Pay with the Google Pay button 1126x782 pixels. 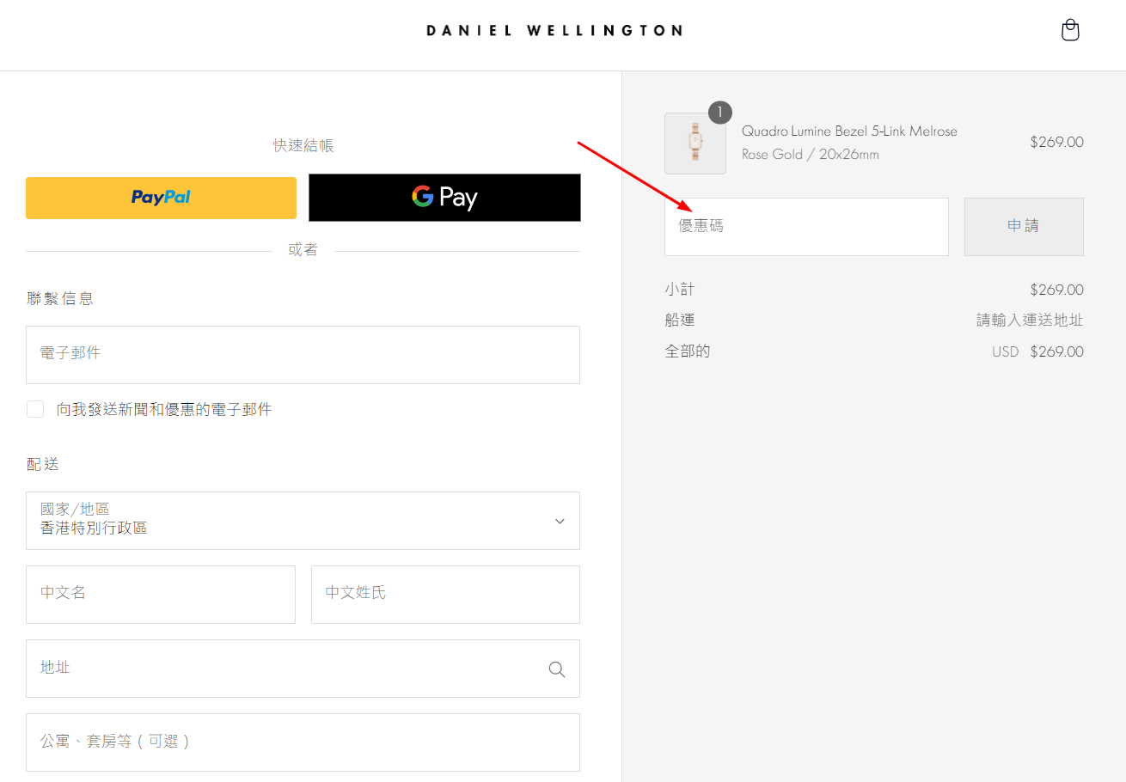pyautogui.click(x=444, y=198)
